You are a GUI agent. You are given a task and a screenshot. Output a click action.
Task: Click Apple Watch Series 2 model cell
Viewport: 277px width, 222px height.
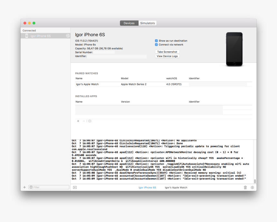(134, 84)
